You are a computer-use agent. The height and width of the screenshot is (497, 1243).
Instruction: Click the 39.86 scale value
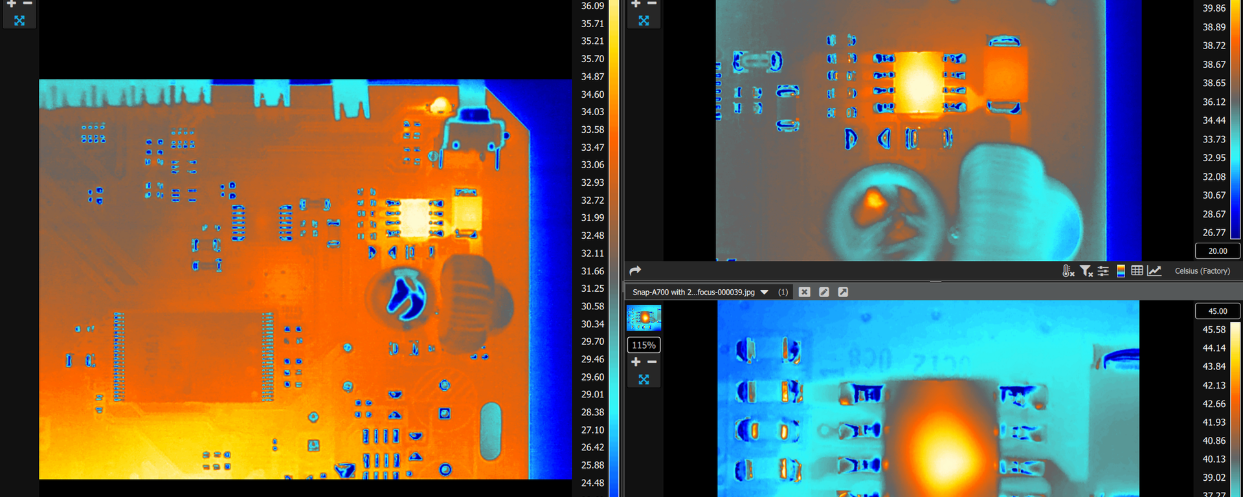coord(1214,8)
